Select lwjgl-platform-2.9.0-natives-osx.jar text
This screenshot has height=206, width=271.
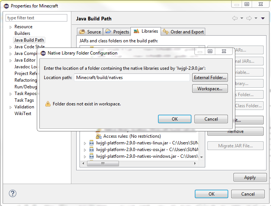tap(130, 150)
